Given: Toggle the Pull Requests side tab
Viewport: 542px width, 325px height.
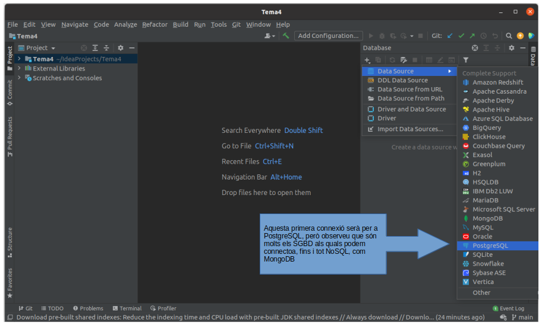Looking at the screenshot, I should 10,136.
